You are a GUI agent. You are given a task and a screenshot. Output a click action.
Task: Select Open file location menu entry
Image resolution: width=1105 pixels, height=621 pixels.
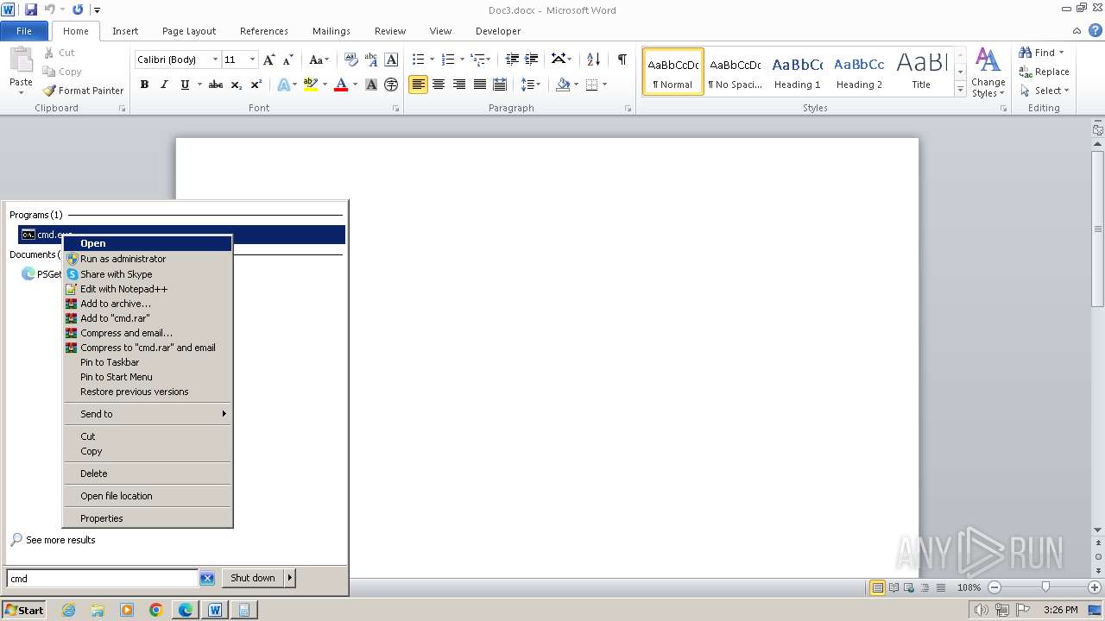pos(148,496)
